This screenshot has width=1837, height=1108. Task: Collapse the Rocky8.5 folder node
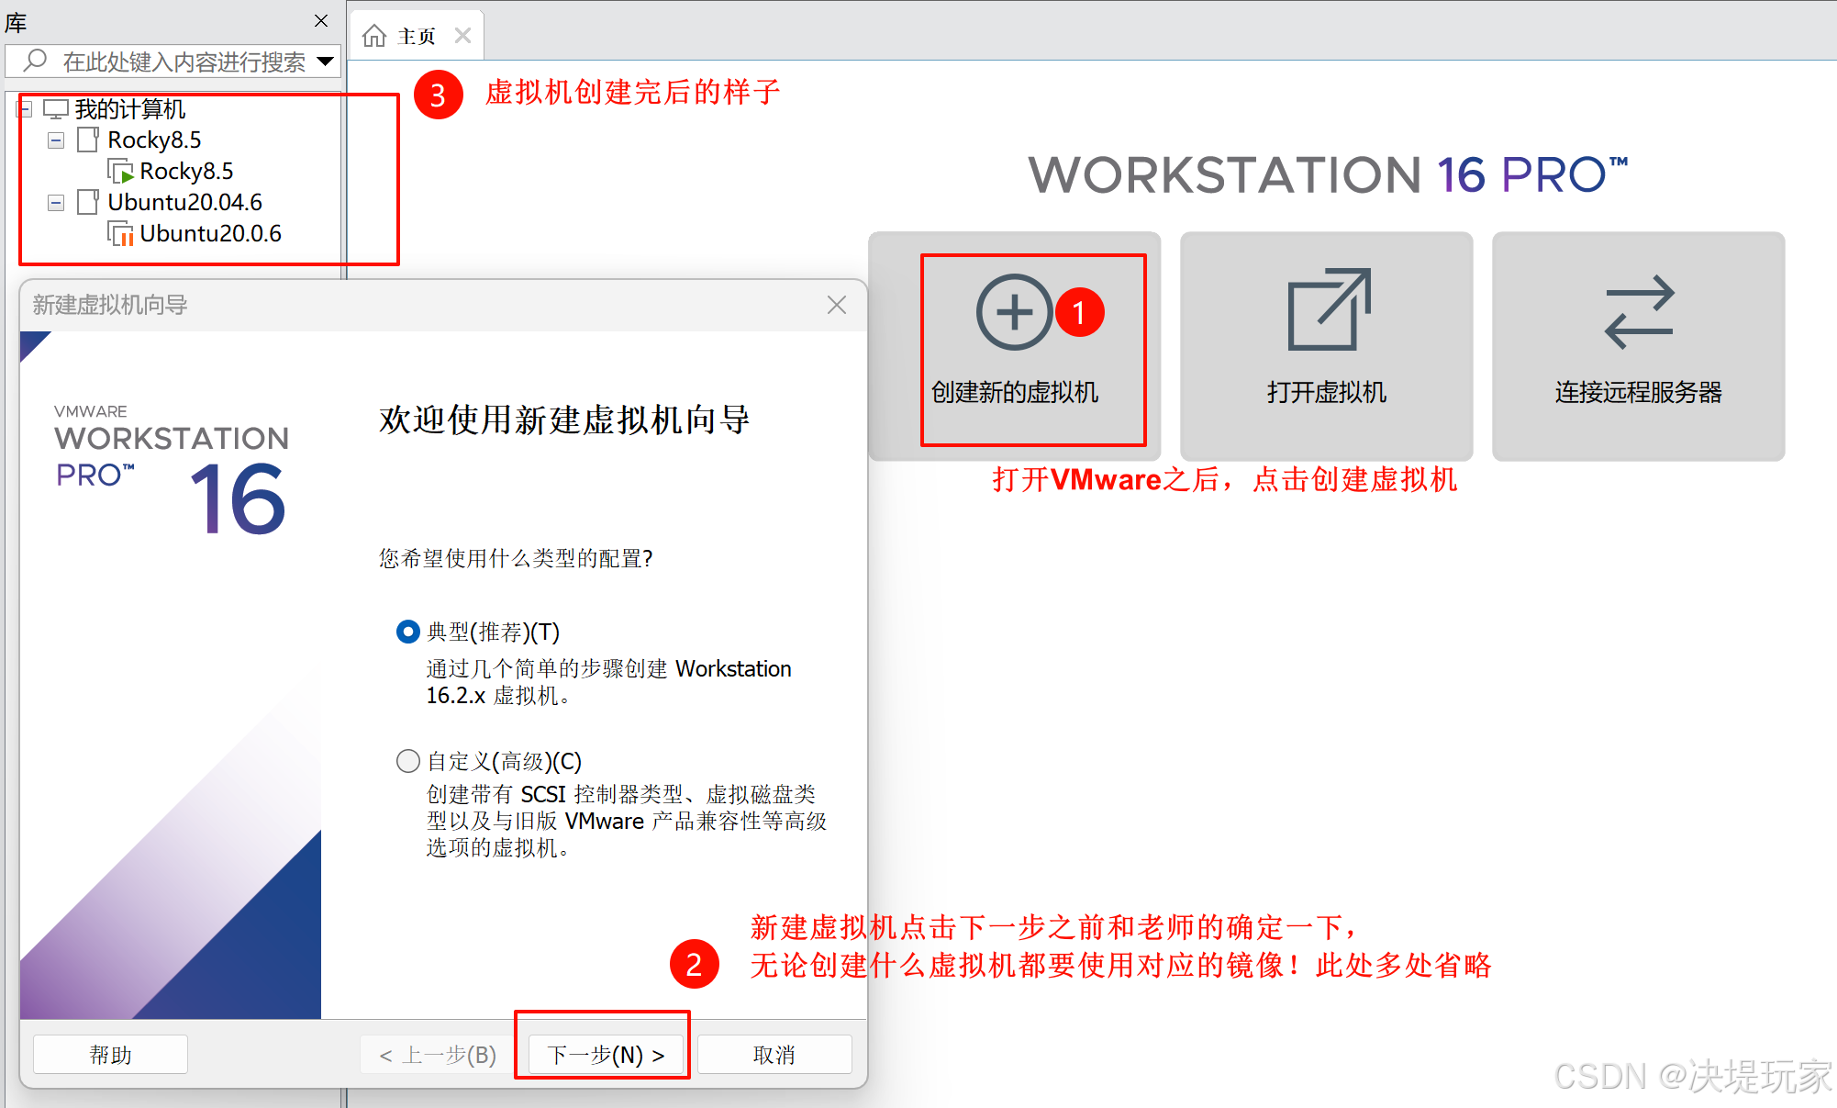pyautogui.click(x=56, y=140)
